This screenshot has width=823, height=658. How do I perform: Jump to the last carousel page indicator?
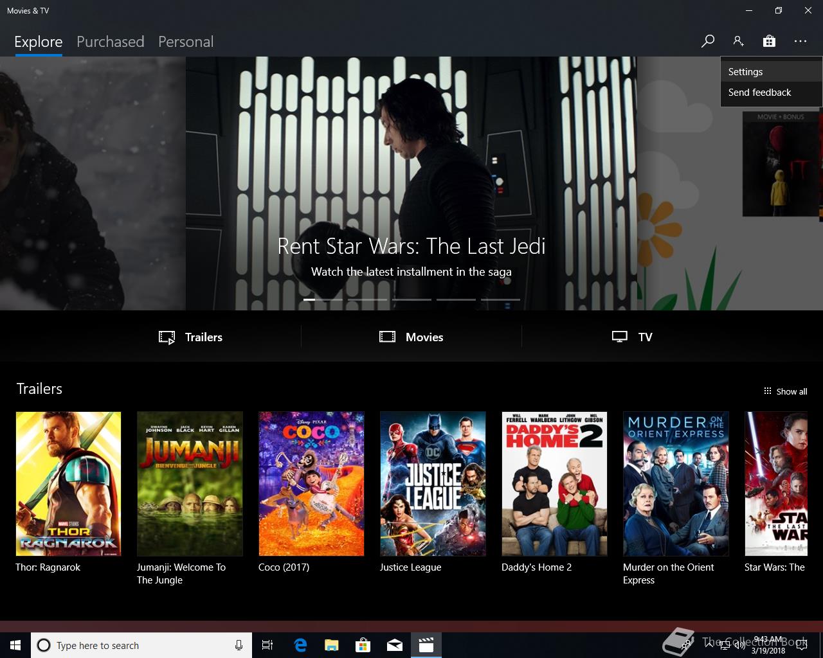(x=500, y=299)
